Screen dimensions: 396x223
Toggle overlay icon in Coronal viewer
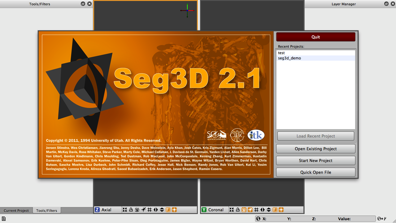click(x=275, y=210)
